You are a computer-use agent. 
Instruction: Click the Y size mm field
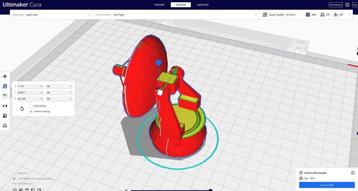coord(30,92)
